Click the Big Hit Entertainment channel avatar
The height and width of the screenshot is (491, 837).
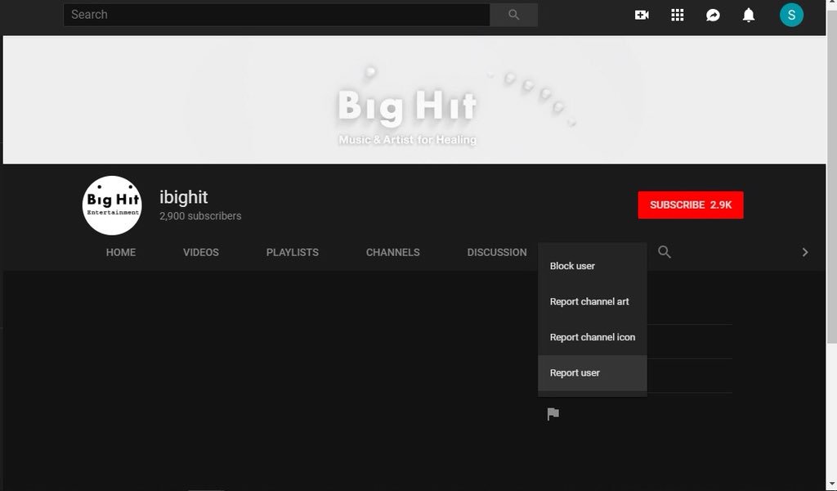point(112,205)
